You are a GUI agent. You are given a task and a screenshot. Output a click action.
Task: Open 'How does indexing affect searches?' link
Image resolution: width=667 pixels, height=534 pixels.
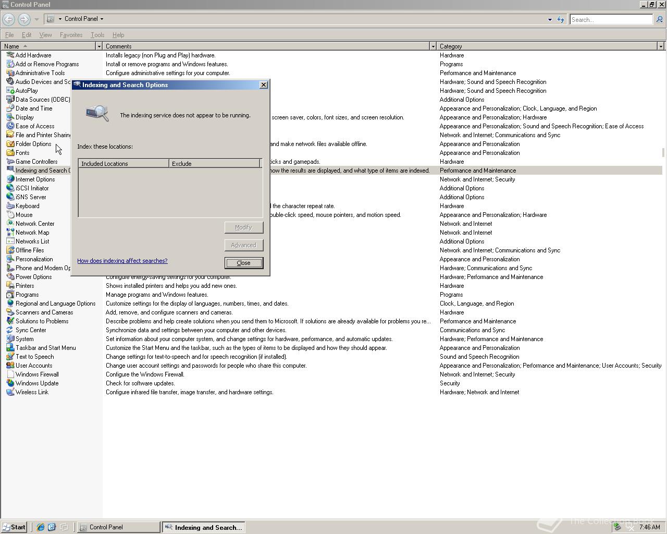coord(122,261)
